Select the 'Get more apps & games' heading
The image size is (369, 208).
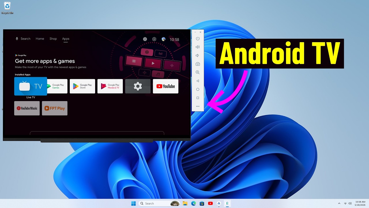coord(45,61)
